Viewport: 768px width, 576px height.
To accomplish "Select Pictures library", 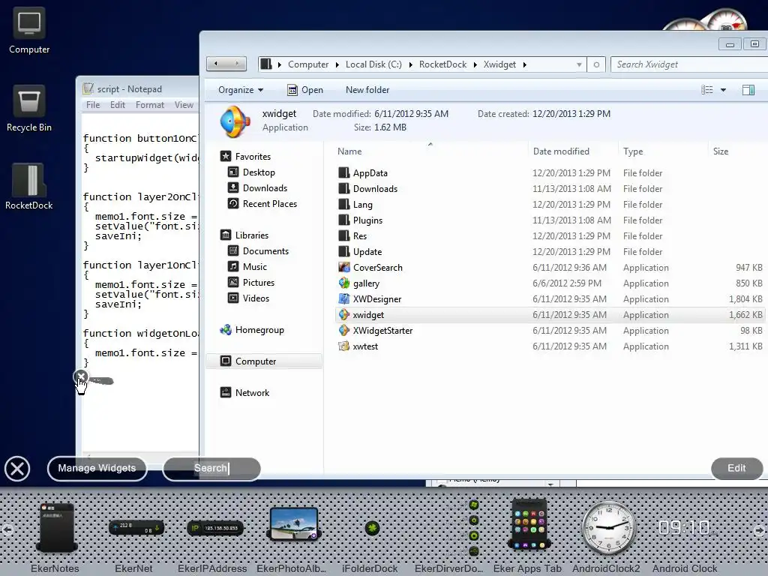I will coord(258,283).
